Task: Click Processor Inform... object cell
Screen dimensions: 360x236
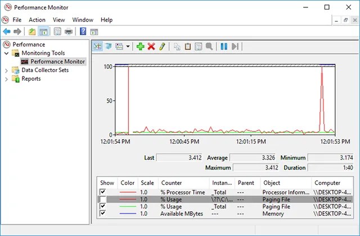Action: [286, 192]
